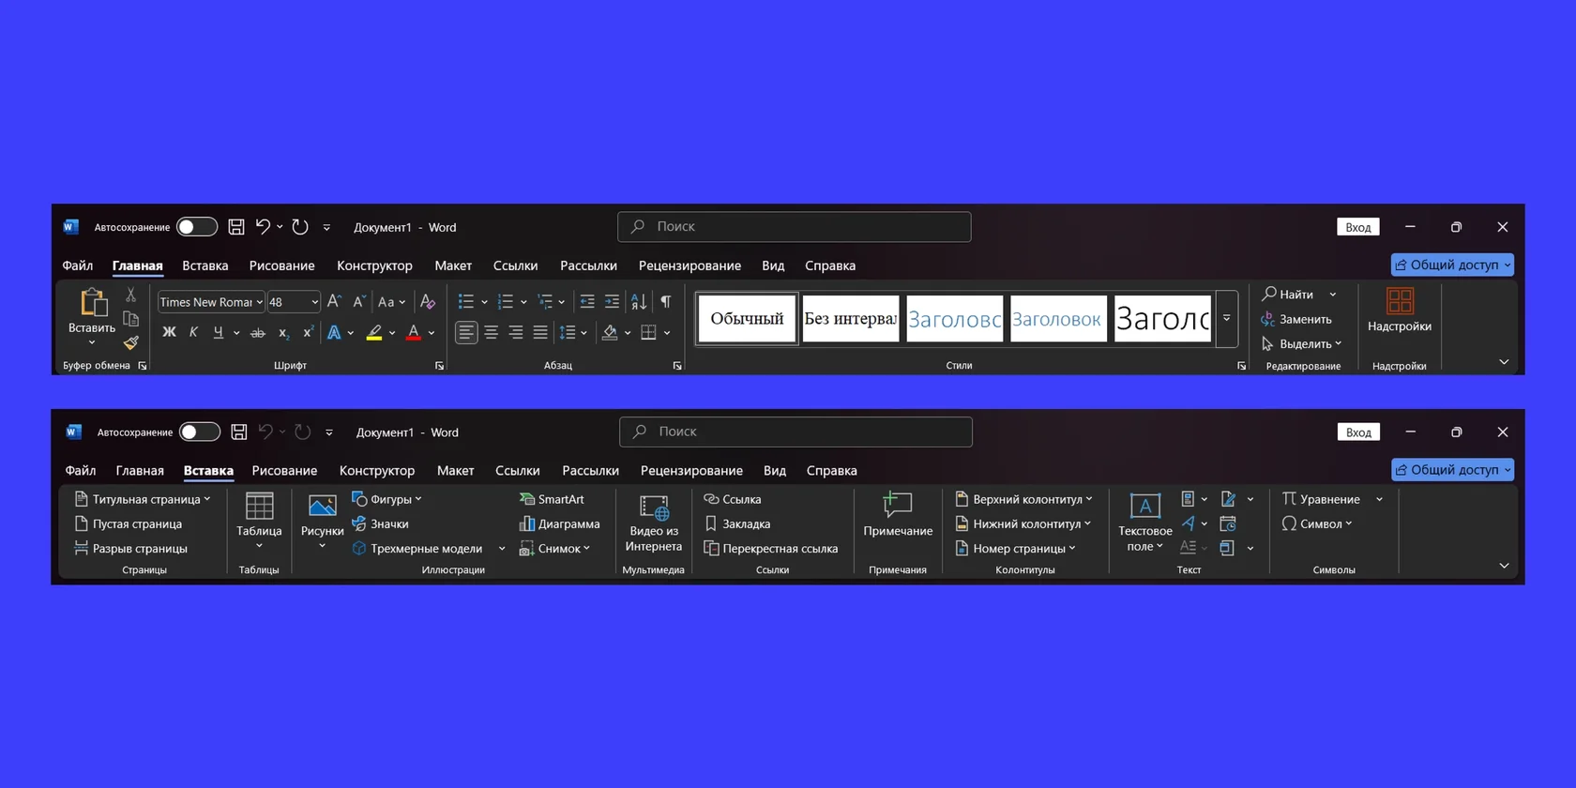The width and height of the screenshot is (1576, 788).
Task: Click the Закладка bookmark icon
Action: (x=737, y=523)
